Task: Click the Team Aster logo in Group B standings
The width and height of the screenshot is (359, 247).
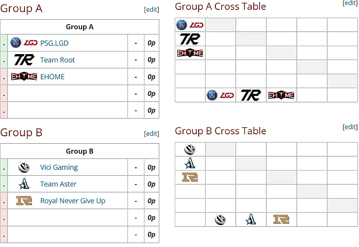Action: [x=24, y=184]
